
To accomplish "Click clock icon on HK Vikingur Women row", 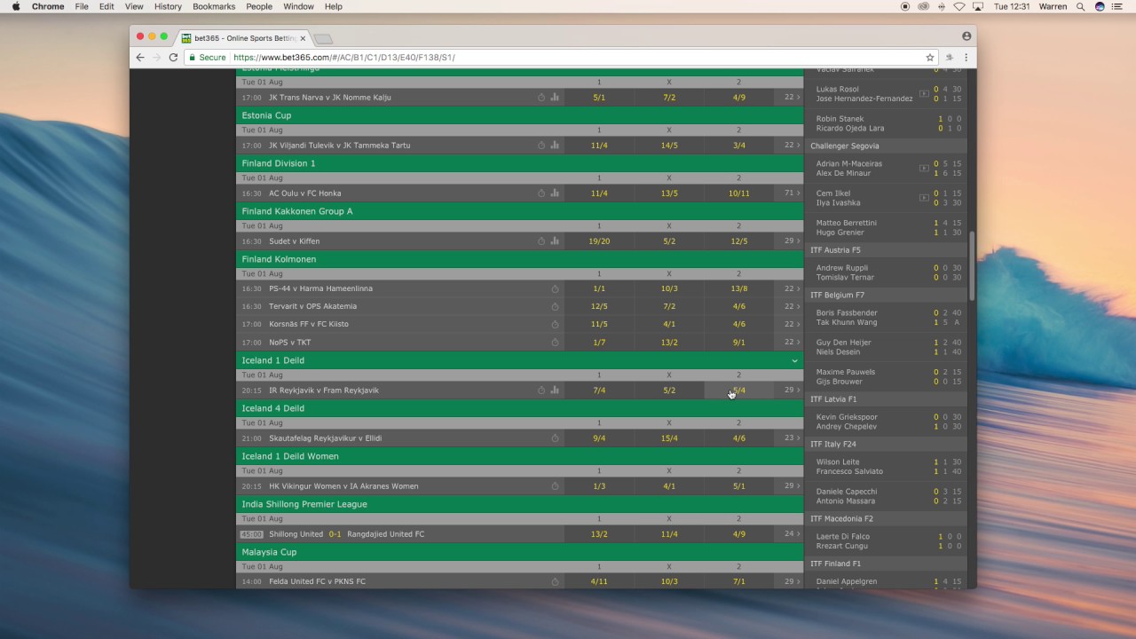I will [555, 486].
